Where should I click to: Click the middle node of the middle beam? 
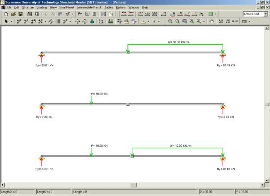(x=127, y=104)
